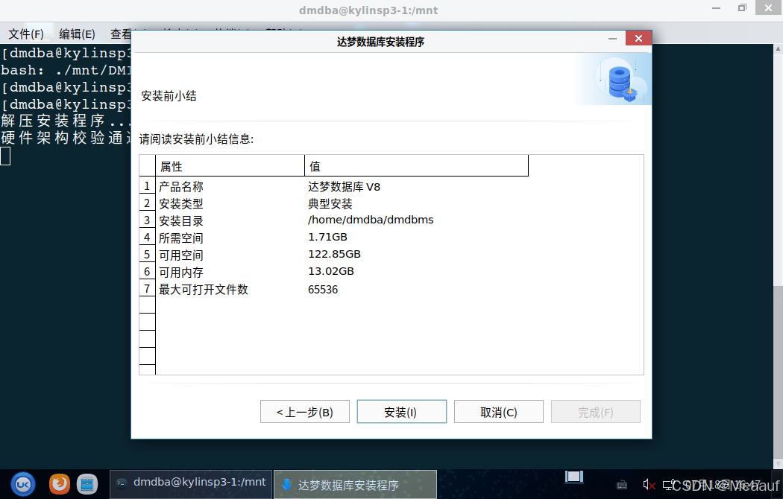Viewport: 783px width, 499px height.
Task: Click the 安装(I) install button
Action: click(401, 412)
